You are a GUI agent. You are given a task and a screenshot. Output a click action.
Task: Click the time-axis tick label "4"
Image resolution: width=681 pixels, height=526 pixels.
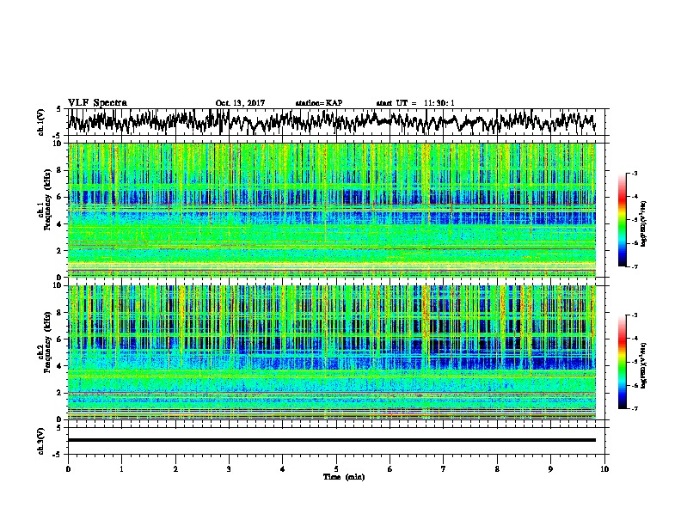click(283, 469)
